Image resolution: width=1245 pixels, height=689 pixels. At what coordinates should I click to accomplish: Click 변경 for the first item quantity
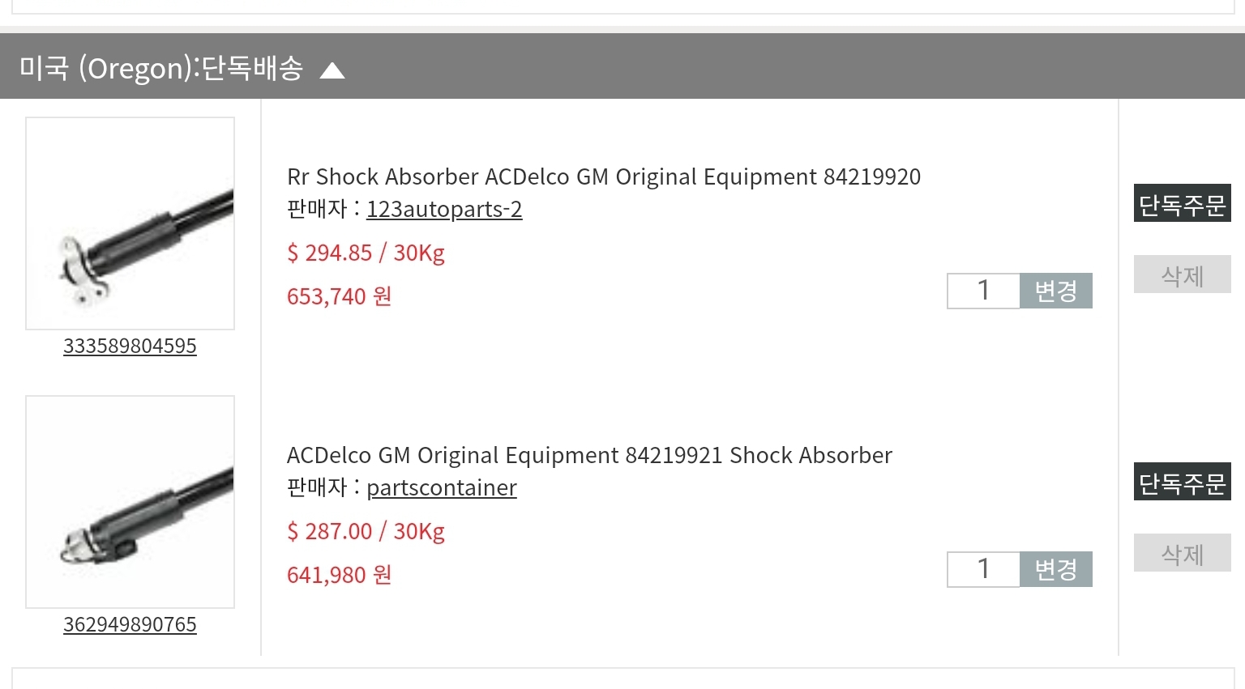(1056, 291)
